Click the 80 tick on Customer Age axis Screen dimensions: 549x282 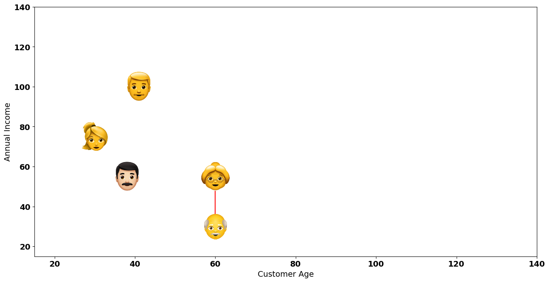click(x=296, y=264)
